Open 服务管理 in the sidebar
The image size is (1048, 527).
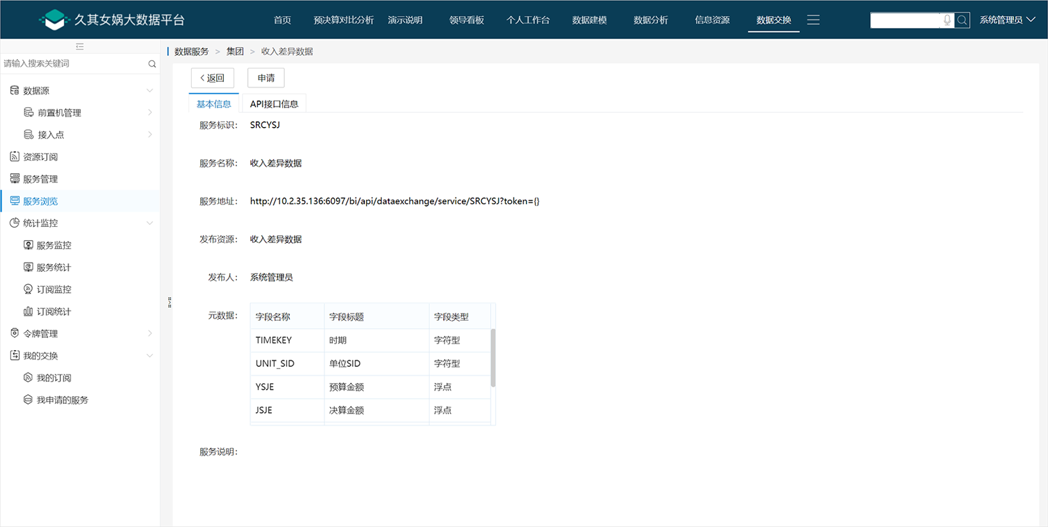pyautogui.click(x=40, y=179)
